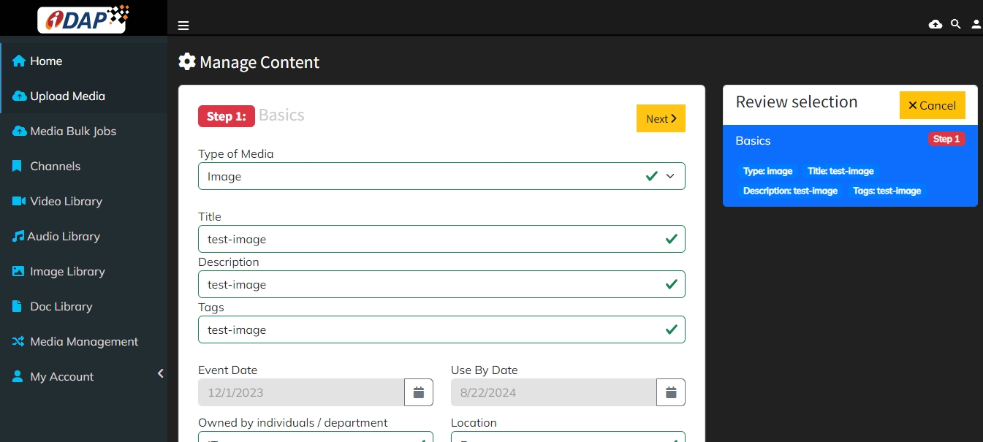Open the user profile icon in header
The image size is (983, 442).
[976, 24]
